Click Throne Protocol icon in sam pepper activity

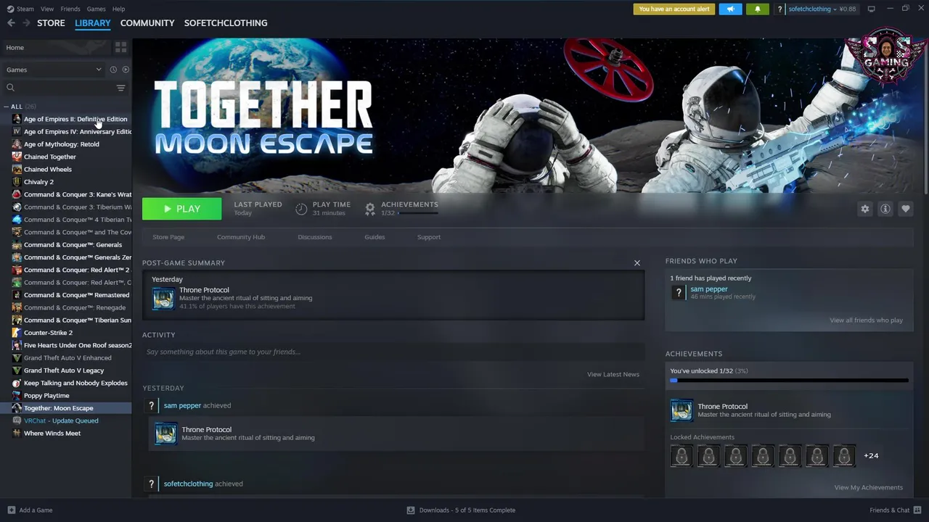165,434
